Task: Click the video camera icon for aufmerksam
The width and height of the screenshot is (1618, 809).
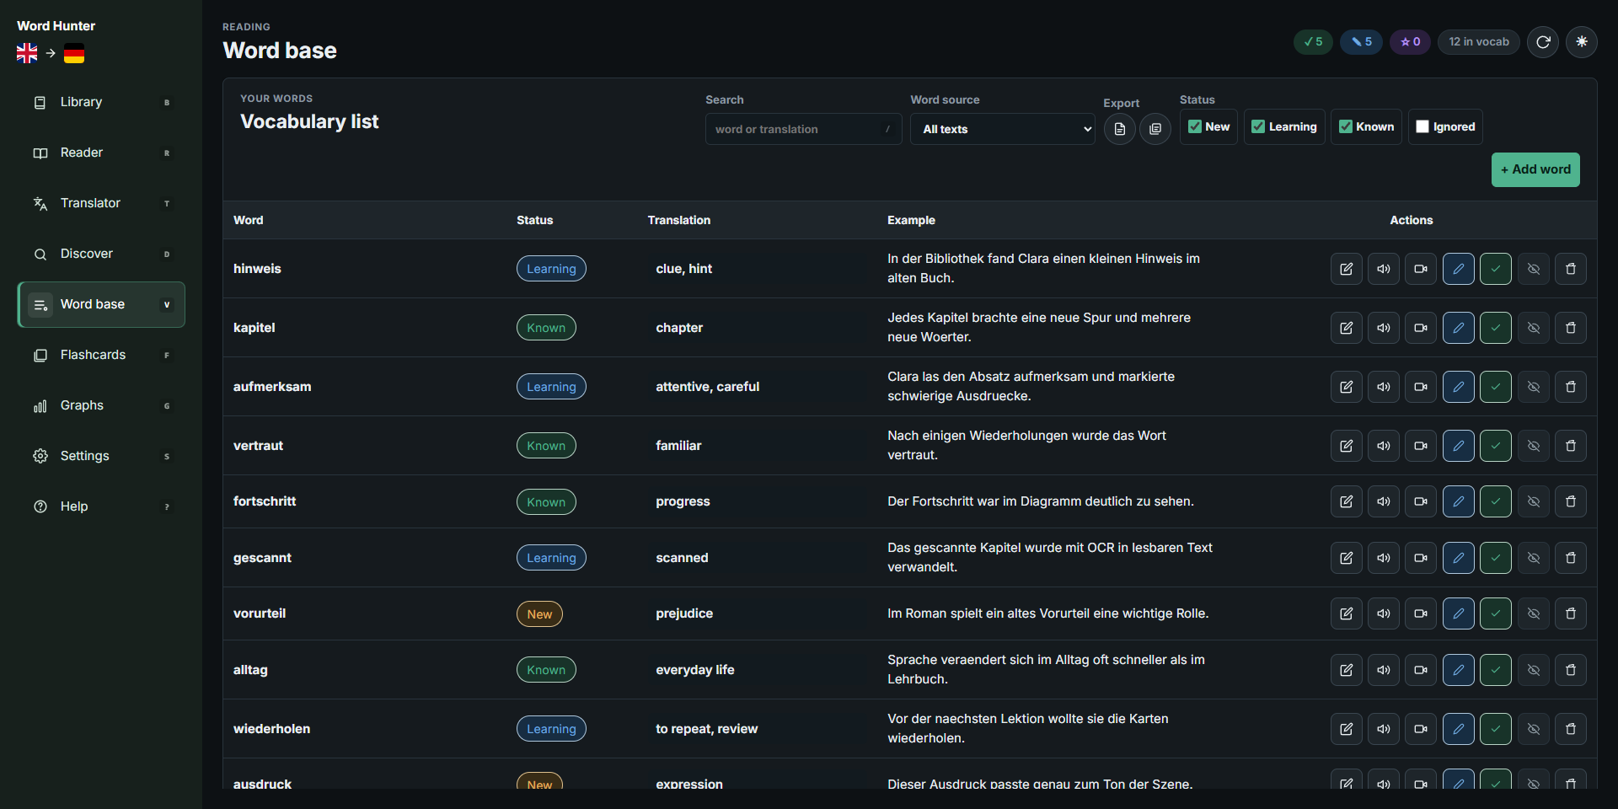Action: tap(1421, 387)
